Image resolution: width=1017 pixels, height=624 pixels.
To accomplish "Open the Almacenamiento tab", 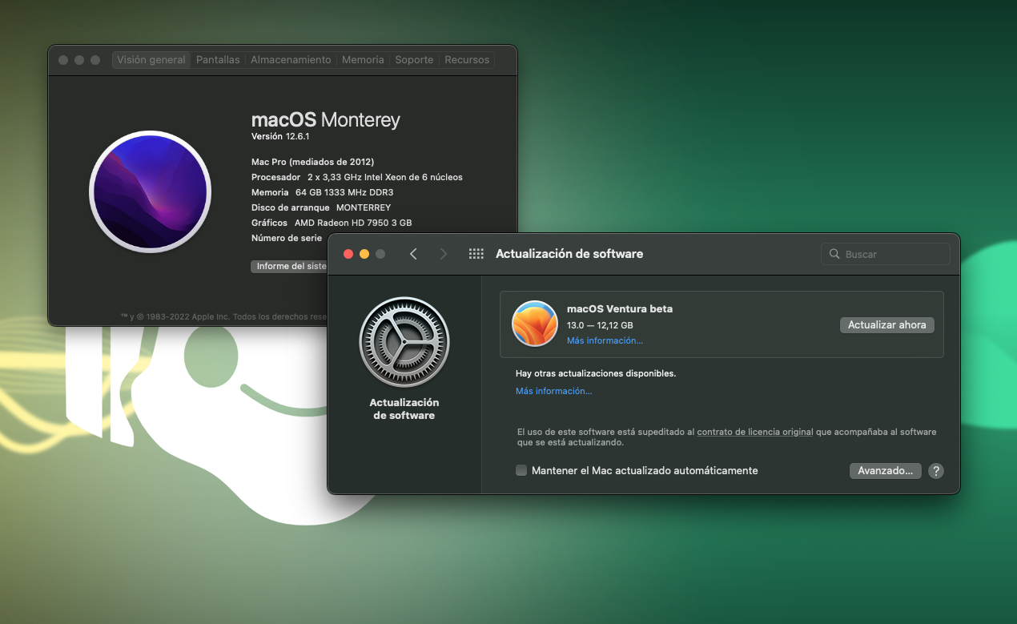I will tap(291, 60).
